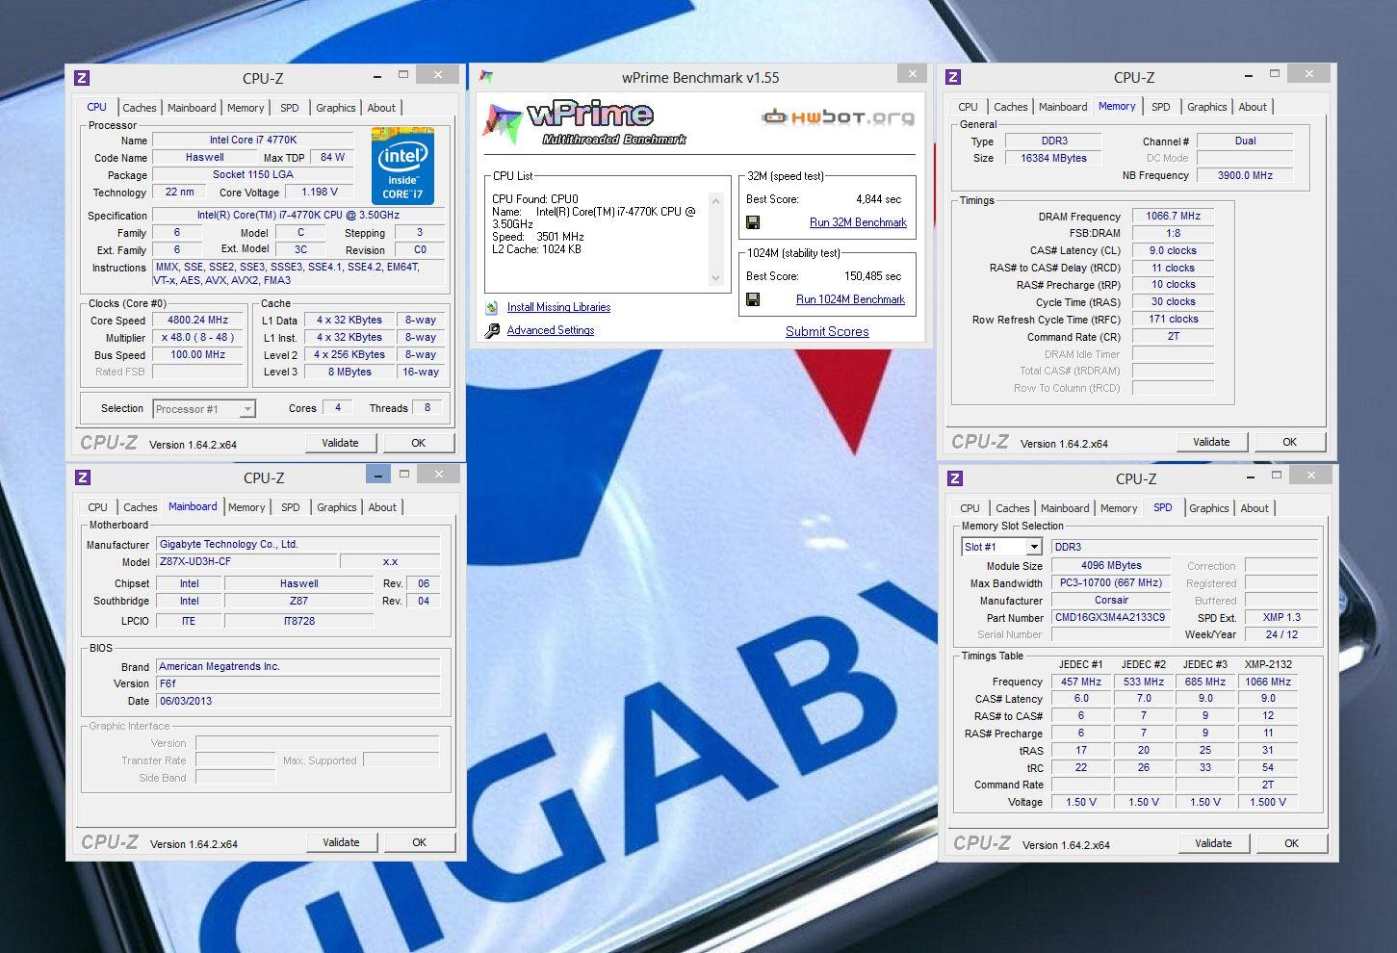Viewport: 1397px width, 953px height.
Task: Click OK in the Mainboard window
Action: [x=419, y=842]
